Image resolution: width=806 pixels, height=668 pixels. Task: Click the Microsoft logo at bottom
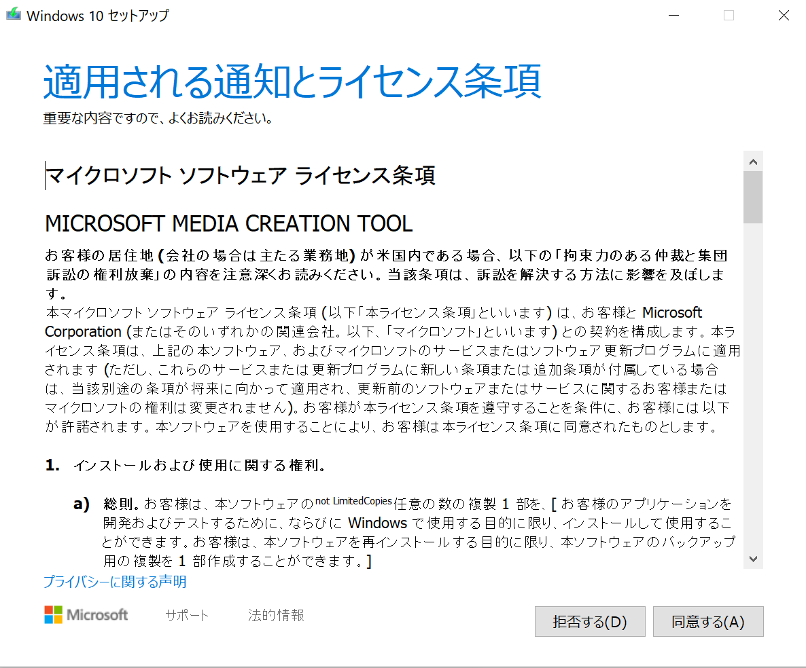click(86, 614)
